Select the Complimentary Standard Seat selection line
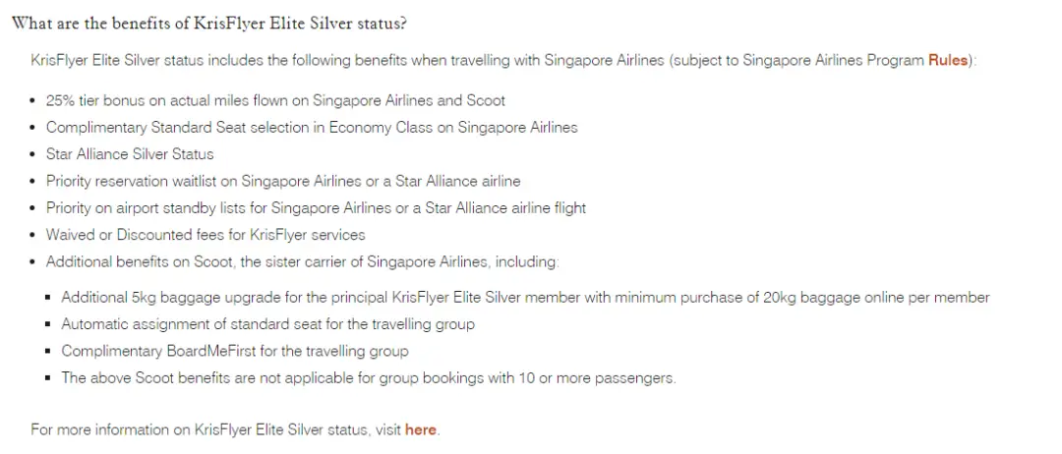 tap(312, 127)
